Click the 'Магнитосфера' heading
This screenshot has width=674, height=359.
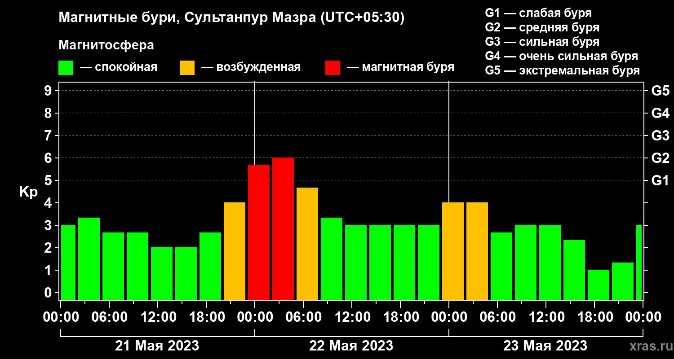tap(106, 45)
